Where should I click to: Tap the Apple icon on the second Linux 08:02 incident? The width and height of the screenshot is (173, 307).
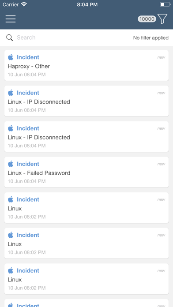tap(11, 235)
